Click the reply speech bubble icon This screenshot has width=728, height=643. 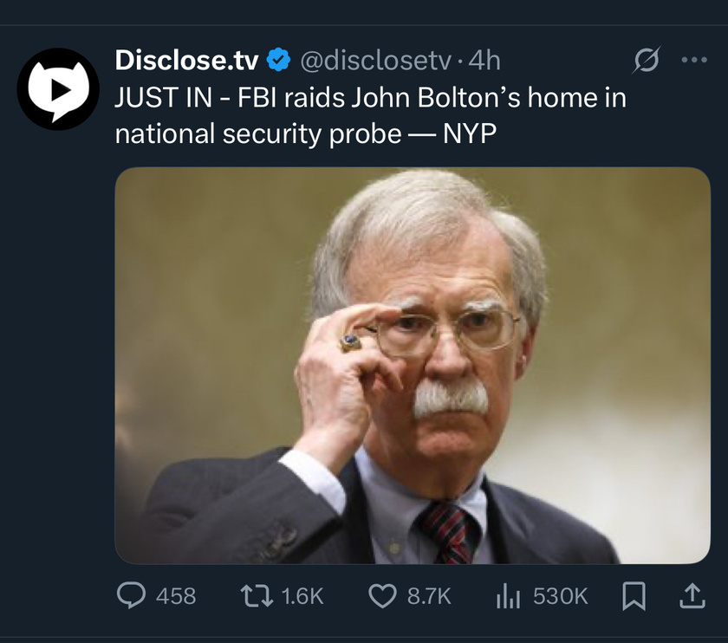(131, 595)
